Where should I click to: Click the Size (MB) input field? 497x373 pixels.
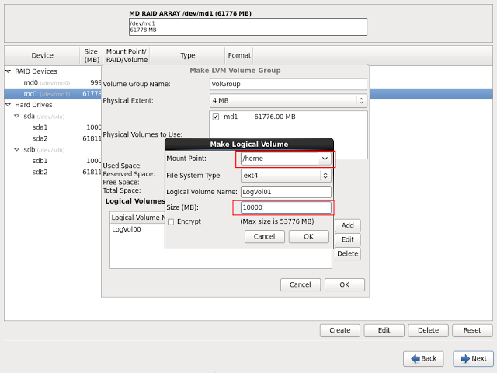[x=284, y=207]
